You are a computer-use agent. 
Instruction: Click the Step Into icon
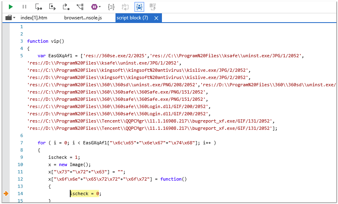39,6
